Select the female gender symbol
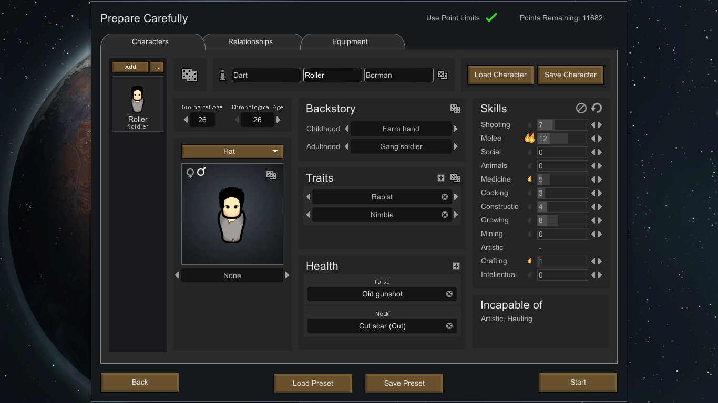 [x=190, y=173]
